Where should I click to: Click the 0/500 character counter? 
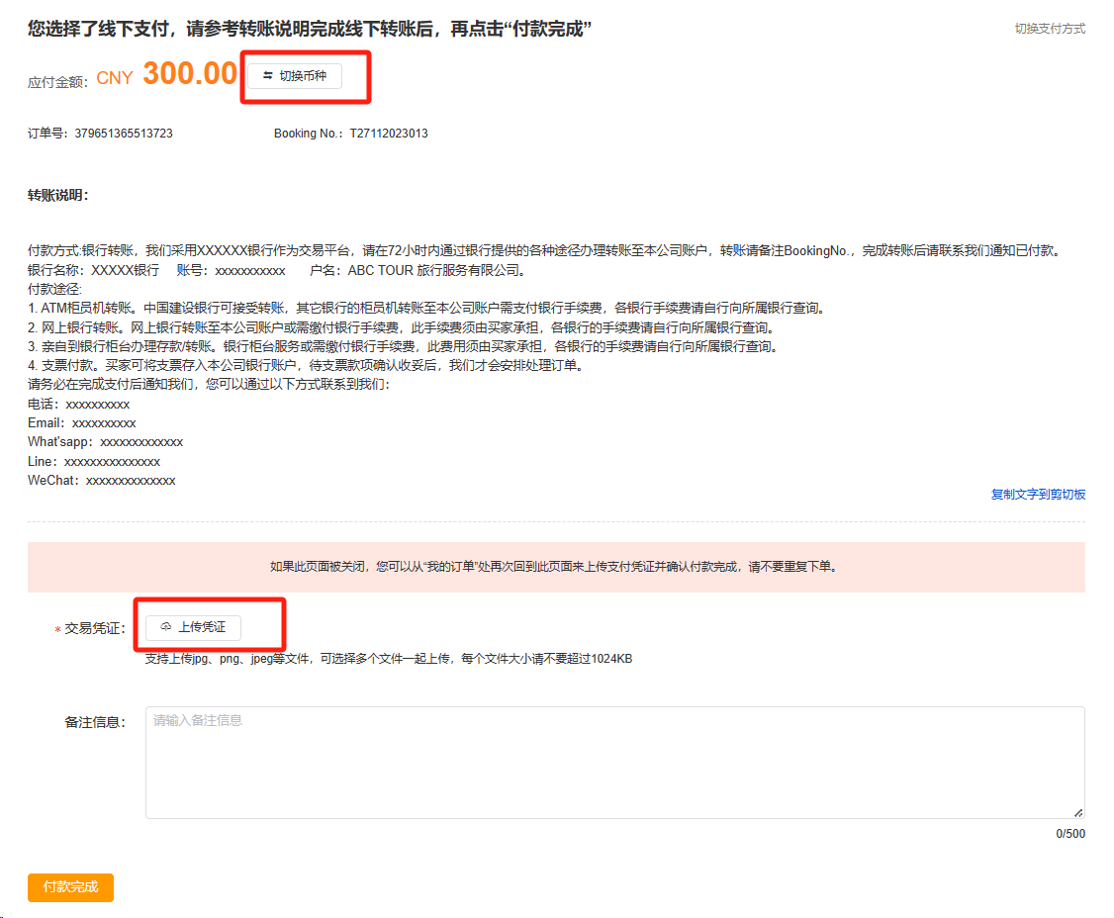(x=1069, y=834)
